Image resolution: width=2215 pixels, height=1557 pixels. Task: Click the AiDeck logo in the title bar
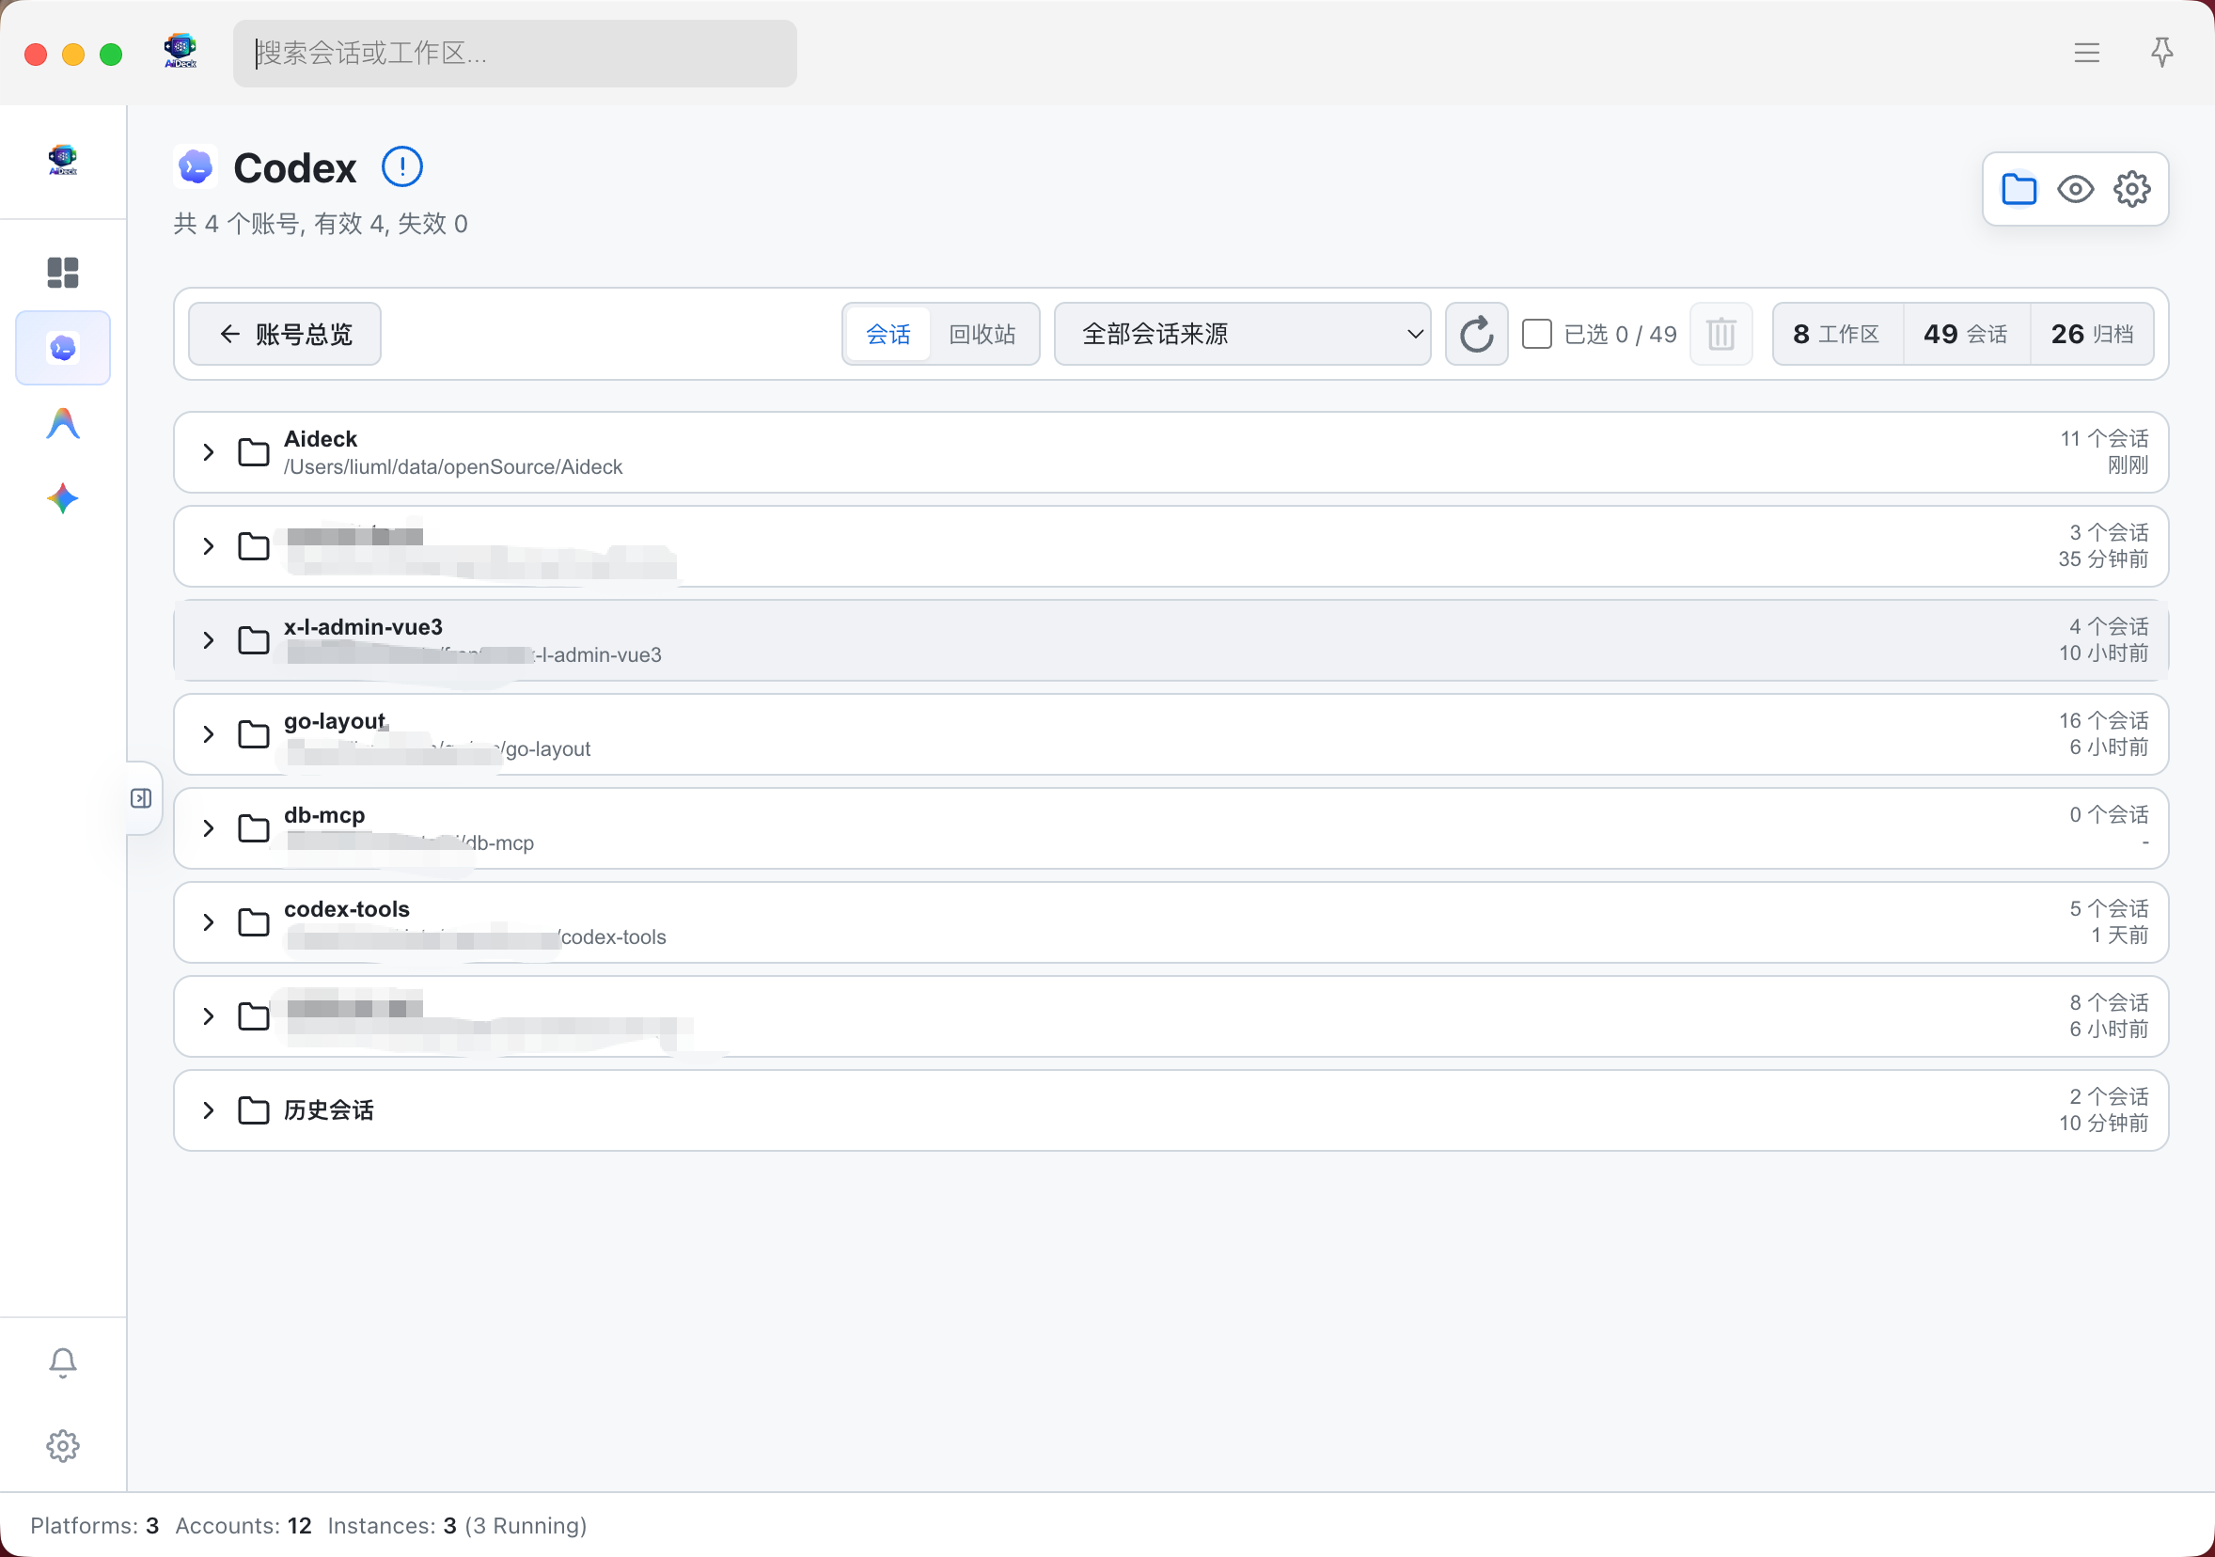181,51
